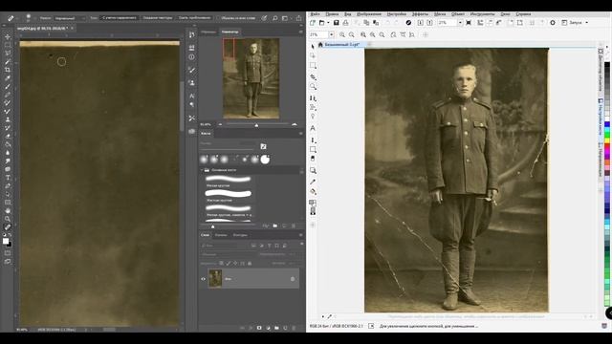Screen dimensions: 612x344
Task: Toggle Sample All Layers checkbox in Photoshop options
Action: [218, 18]
